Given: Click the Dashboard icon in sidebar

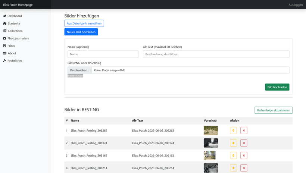Looking at the screenshot, I should point(4,16).
